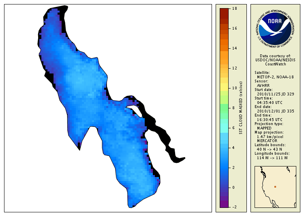The width and height of the screenshot is (304, 216).
Task: Click the 'End date:' label
Action: click(x=263, y=107)
